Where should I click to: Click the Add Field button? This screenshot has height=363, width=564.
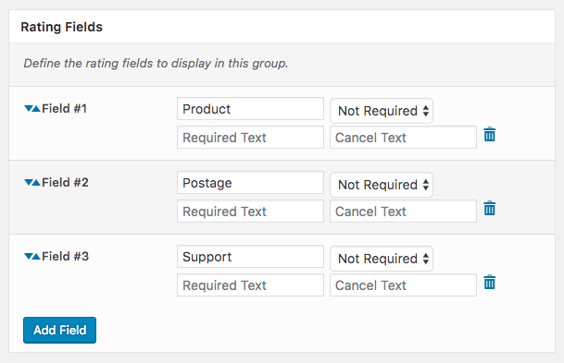59,330
